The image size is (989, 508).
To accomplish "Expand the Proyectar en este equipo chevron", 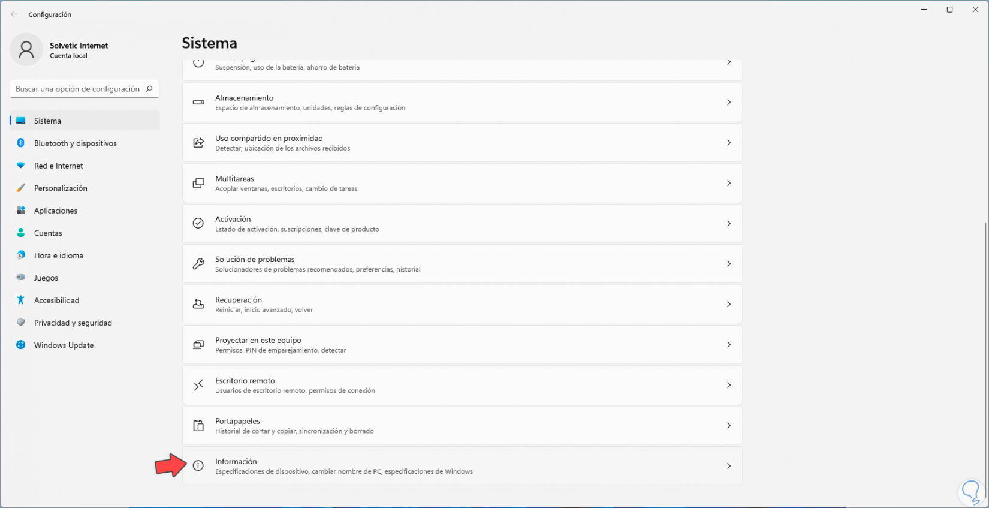I will coord(729,345).
